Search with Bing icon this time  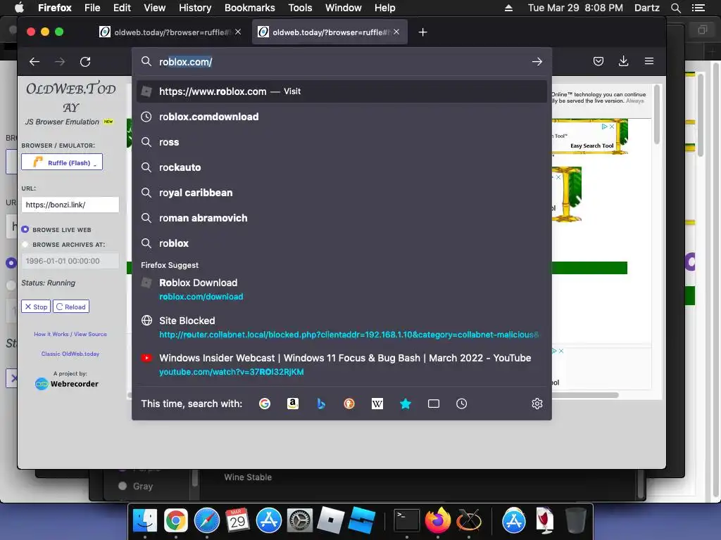click(x=321, y=404)
